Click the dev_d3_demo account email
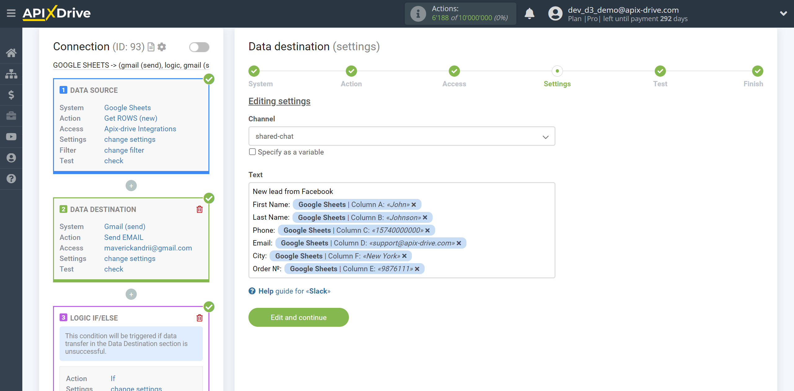 (x=623, y=10)
